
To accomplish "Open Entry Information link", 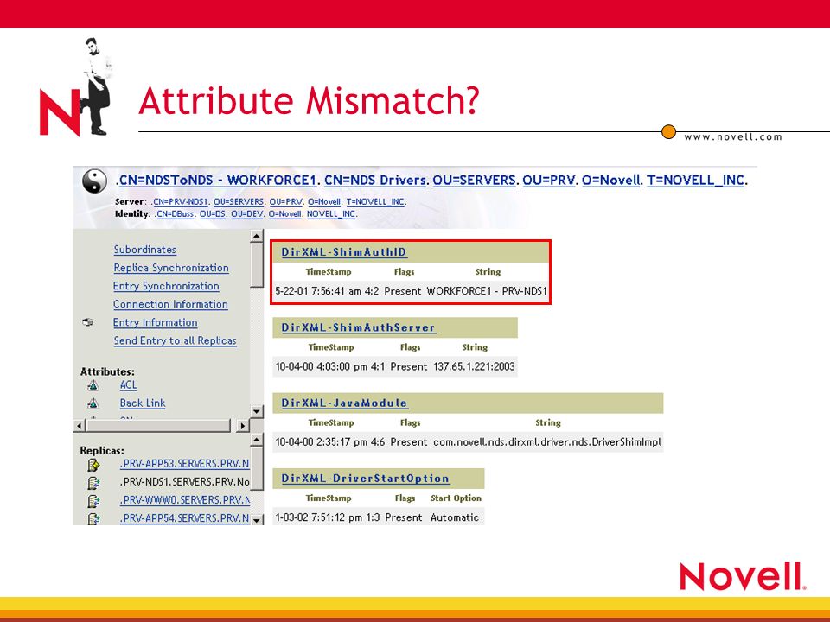I will click(155, 322).
